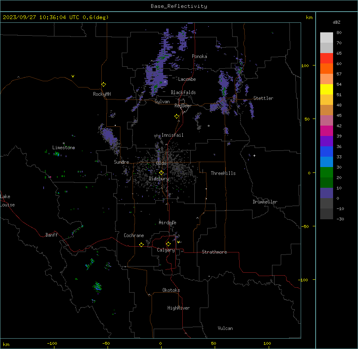This screenshot has width=358, height=349.
Task: Click the Ponoka city label
Action: (x=199, y=56)
